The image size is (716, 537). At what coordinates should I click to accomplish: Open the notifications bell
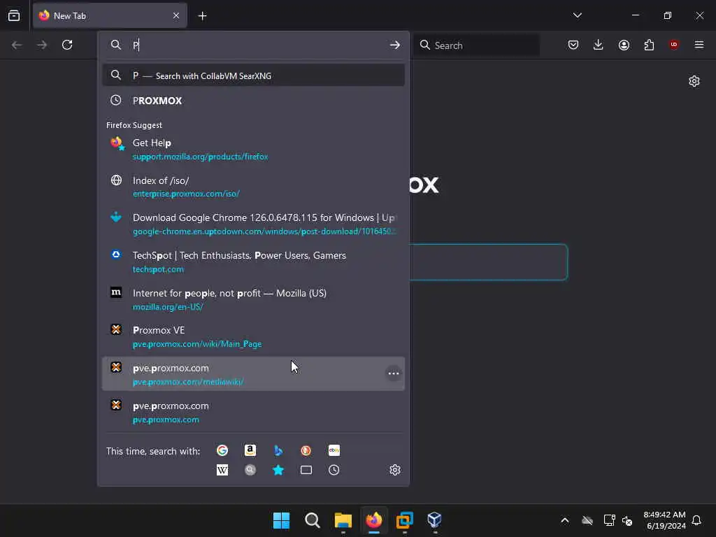tap(697, 520)
